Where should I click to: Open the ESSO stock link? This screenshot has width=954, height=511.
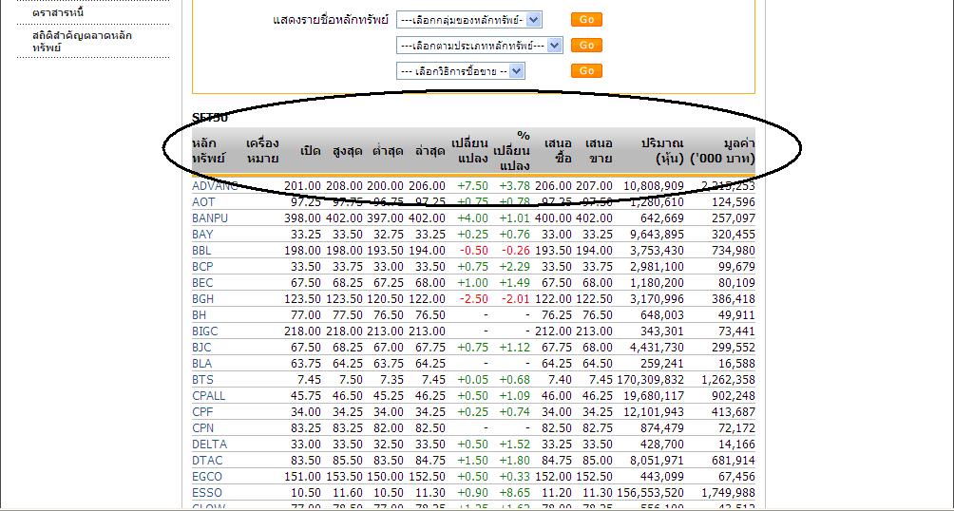click(207, 493)
